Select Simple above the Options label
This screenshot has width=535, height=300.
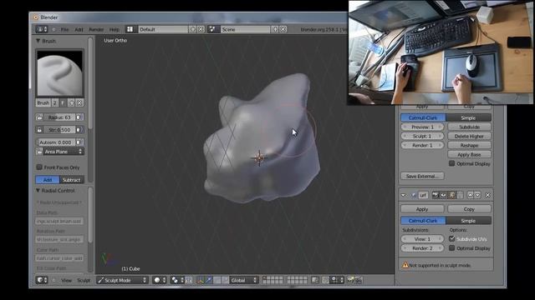tap(468, 220)
